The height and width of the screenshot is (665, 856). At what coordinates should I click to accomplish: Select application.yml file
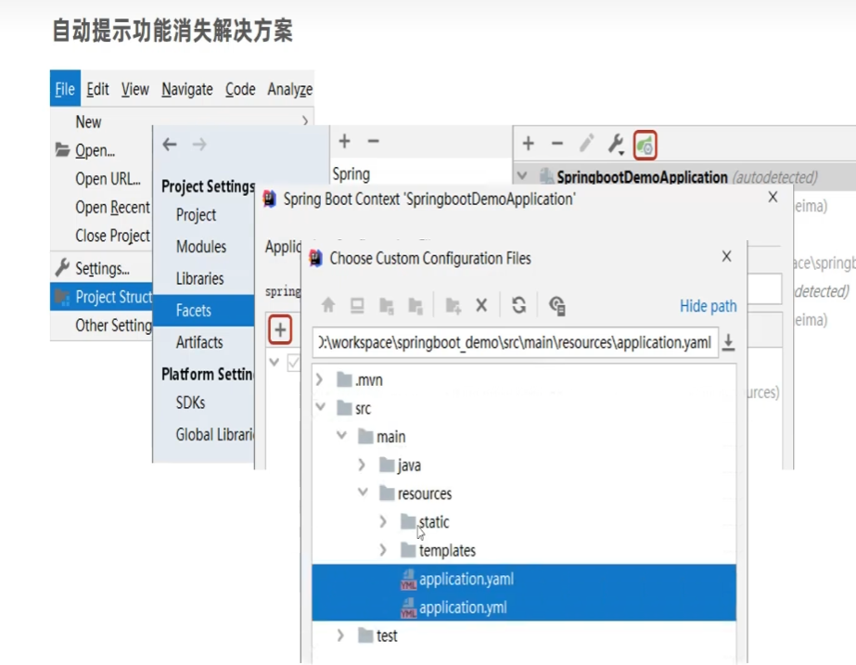[x=524, y=607]
